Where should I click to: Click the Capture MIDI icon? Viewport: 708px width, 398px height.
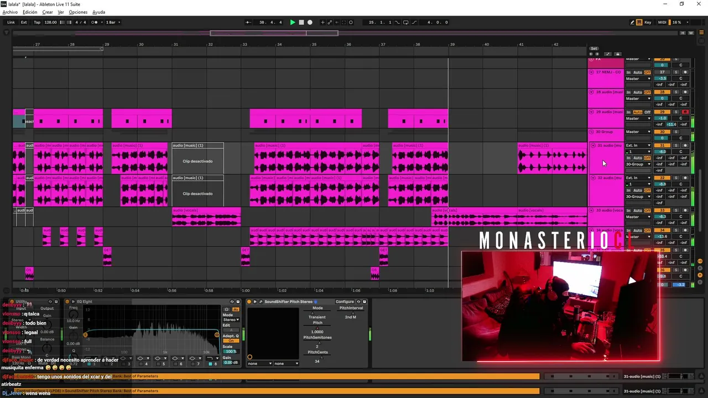pyautogui.click(x=343, y=22)
